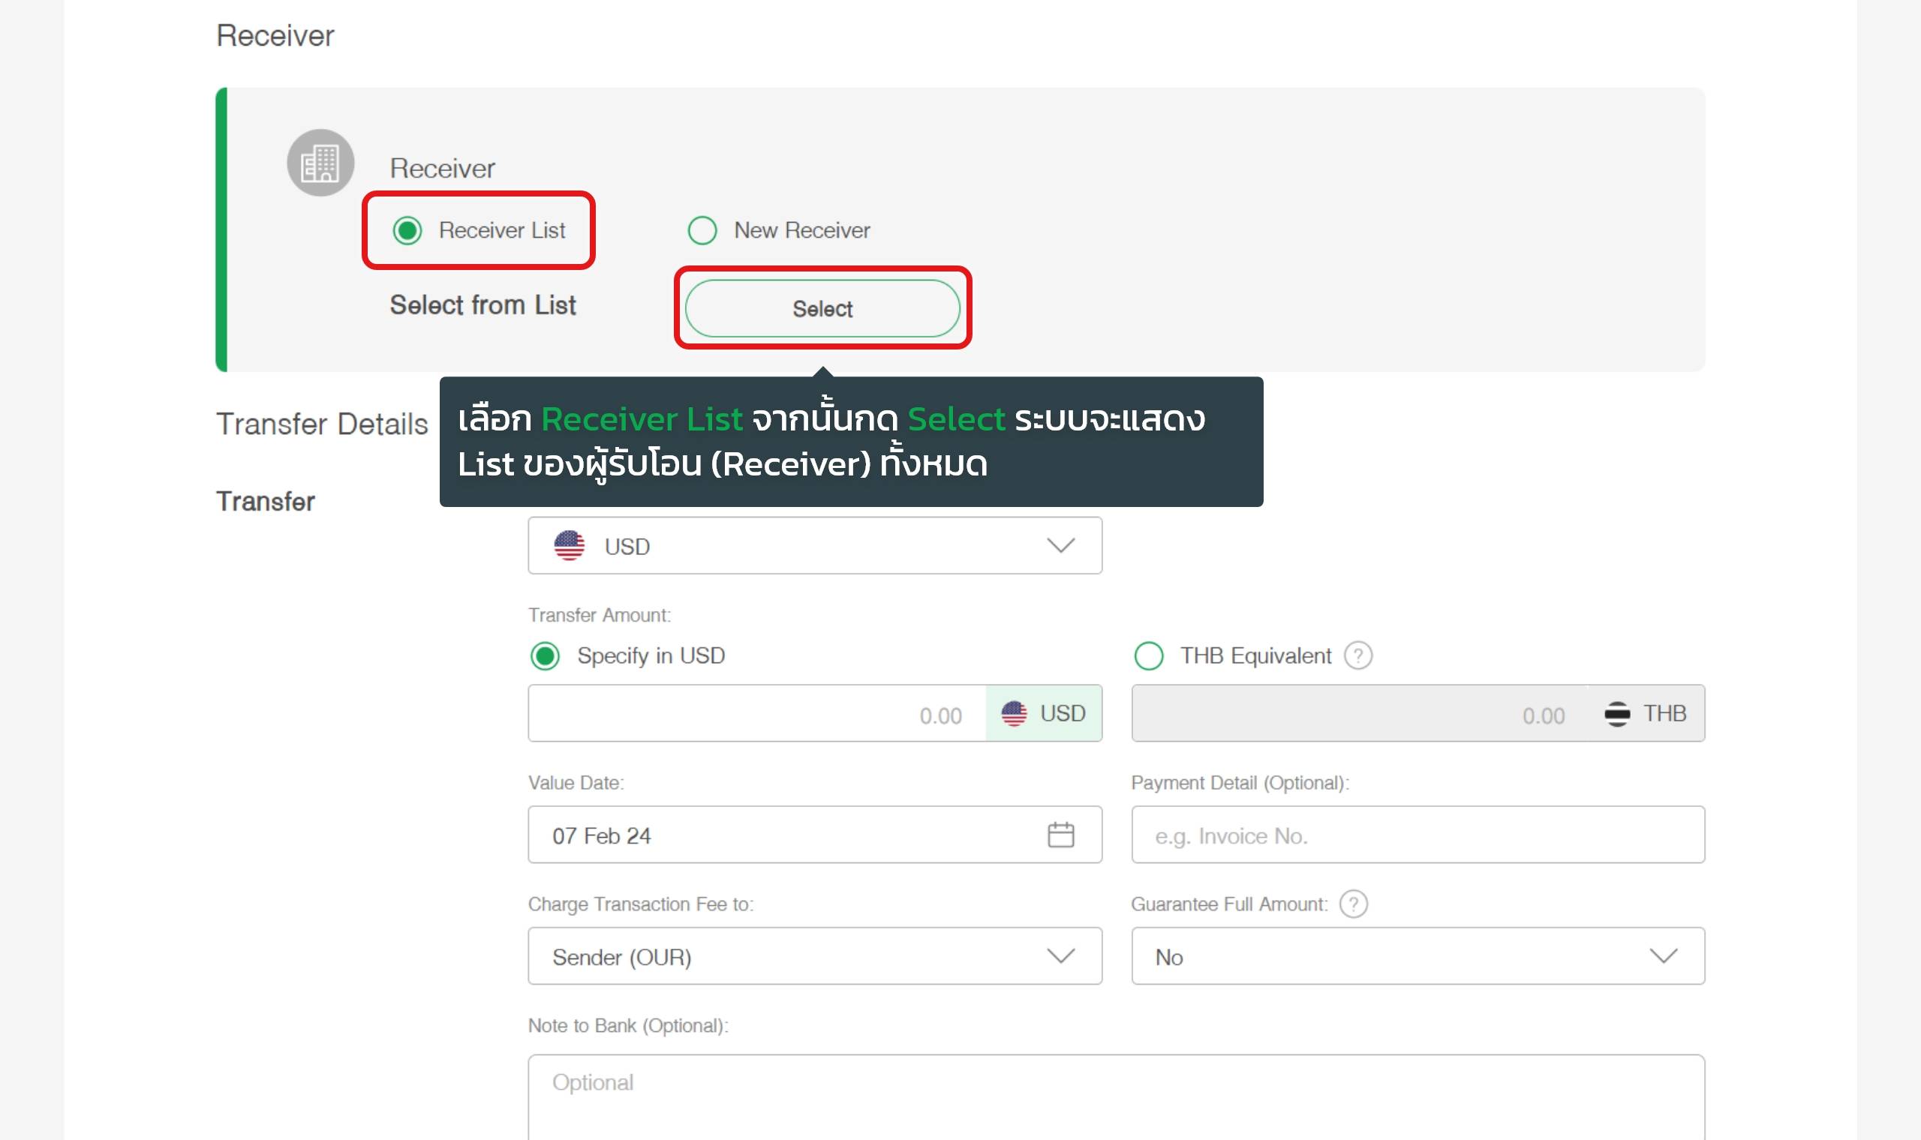Open the Charge Transaction Fee dropdown
This screenshot has width=1921, height=1140.
click(814, 955)
